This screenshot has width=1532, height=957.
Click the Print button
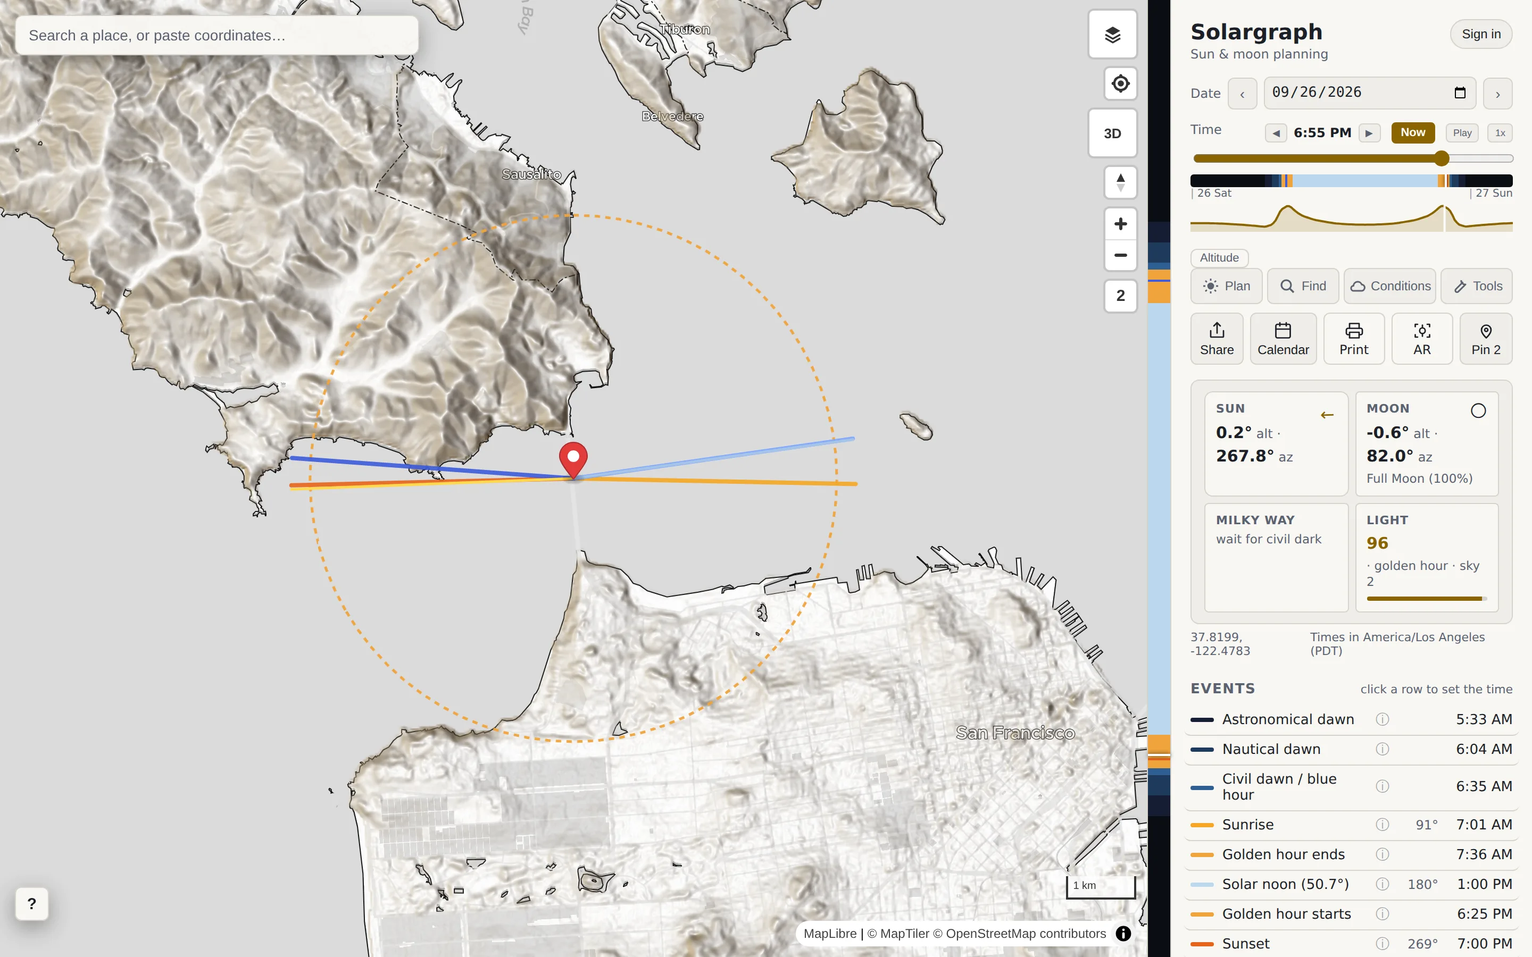1353,339
